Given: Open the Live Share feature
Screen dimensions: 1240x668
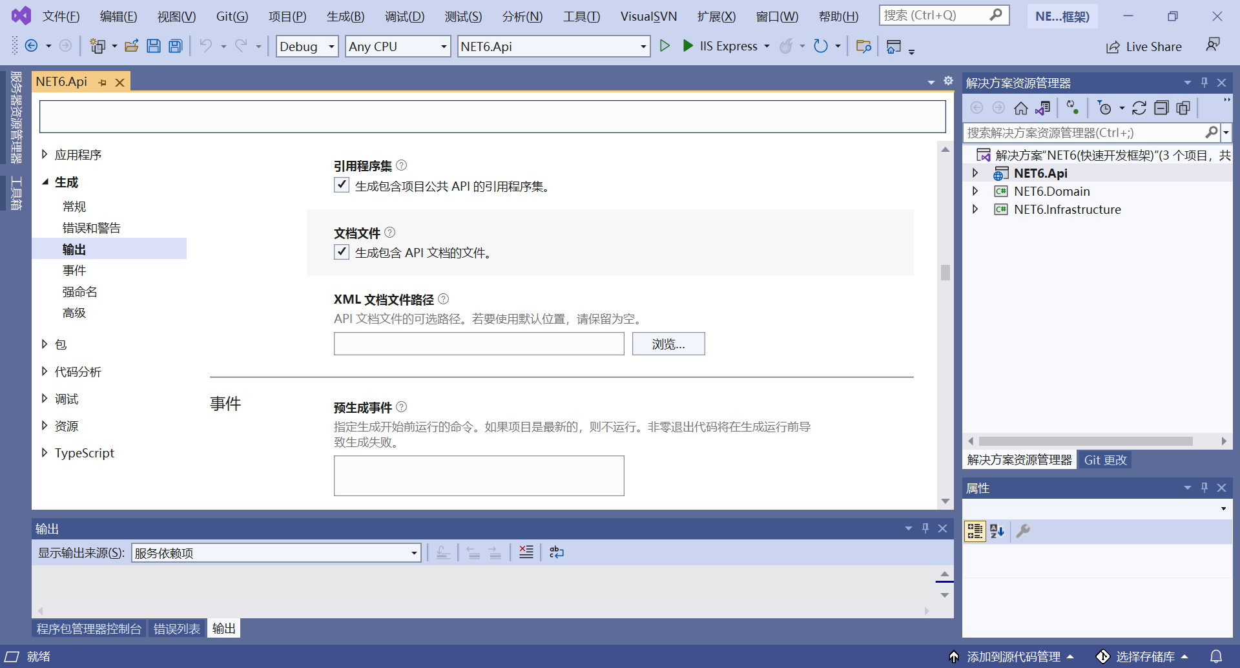Looking at the screenshot, I should point(1144,46).
